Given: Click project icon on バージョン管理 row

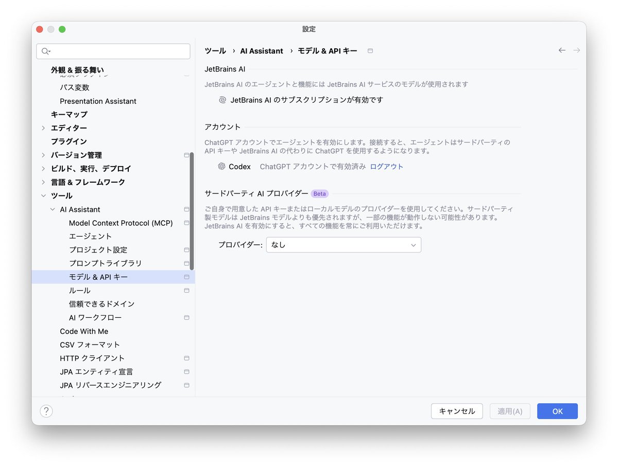Looking at the screenshot, I should (x=186, y=155).
